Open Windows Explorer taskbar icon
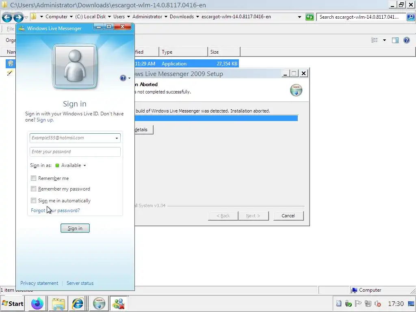This screenshot has width=416, height=312. point(58,303)
